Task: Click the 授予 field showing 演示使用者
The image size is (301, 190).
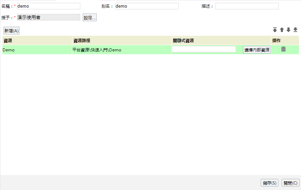Action: (48, 17)
